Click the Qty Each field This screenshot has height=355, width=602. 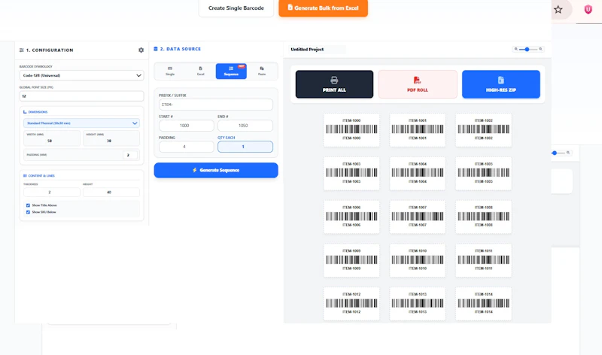(x=245, y=147)
